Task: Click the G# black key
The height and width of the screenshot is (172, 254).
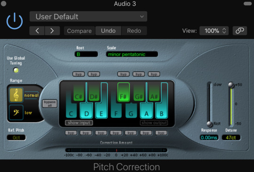Action: [139, 93]
